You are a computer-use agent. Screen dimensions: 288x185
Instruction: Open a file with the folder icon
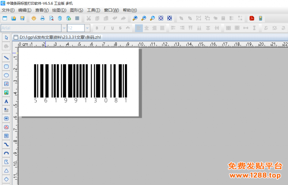14,18
